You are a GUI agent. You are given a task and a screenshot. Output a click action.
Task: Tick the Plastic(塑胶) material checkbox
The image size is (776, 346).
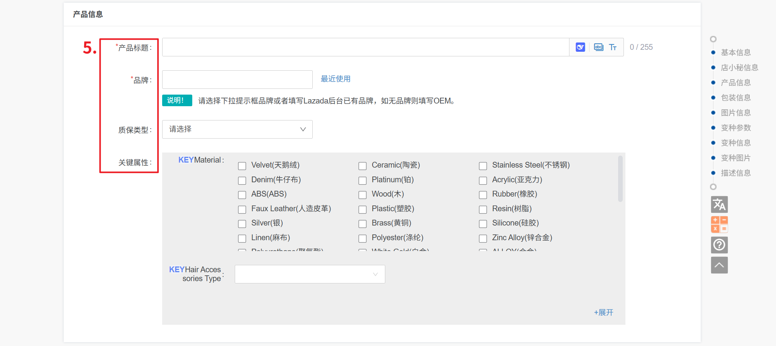[x=363, y=210]
